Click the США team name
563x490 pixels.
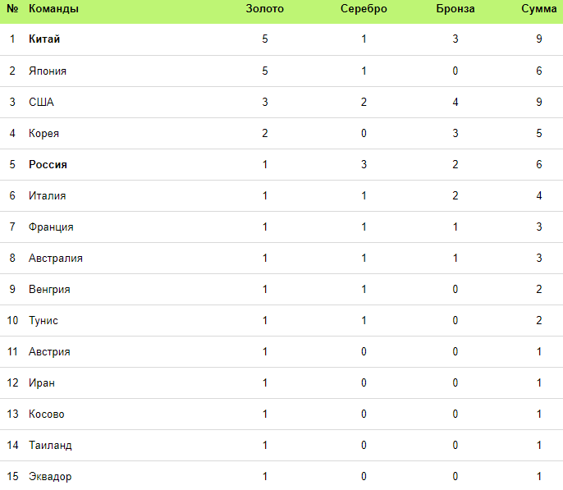pyautogui.click(x=41, y=102)
